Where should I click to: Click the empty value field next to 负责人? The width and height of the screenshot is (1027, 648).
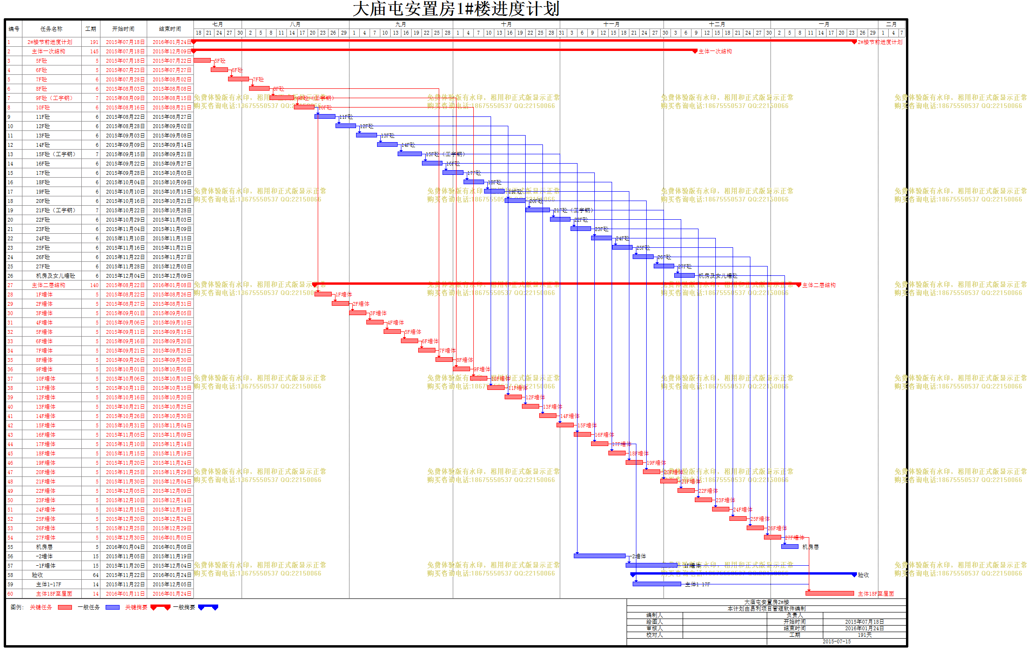[x=864, y=615]
